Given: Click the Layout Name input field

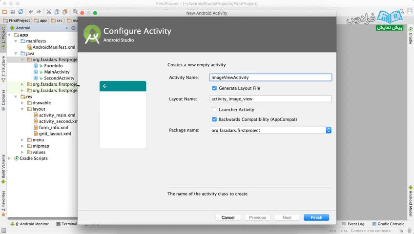Looking at the screenshot, I should tap(270, 99).
